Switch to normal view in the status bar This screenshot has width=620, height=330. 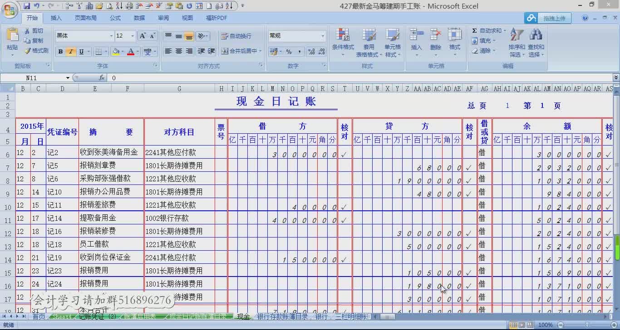coord(513,325)
